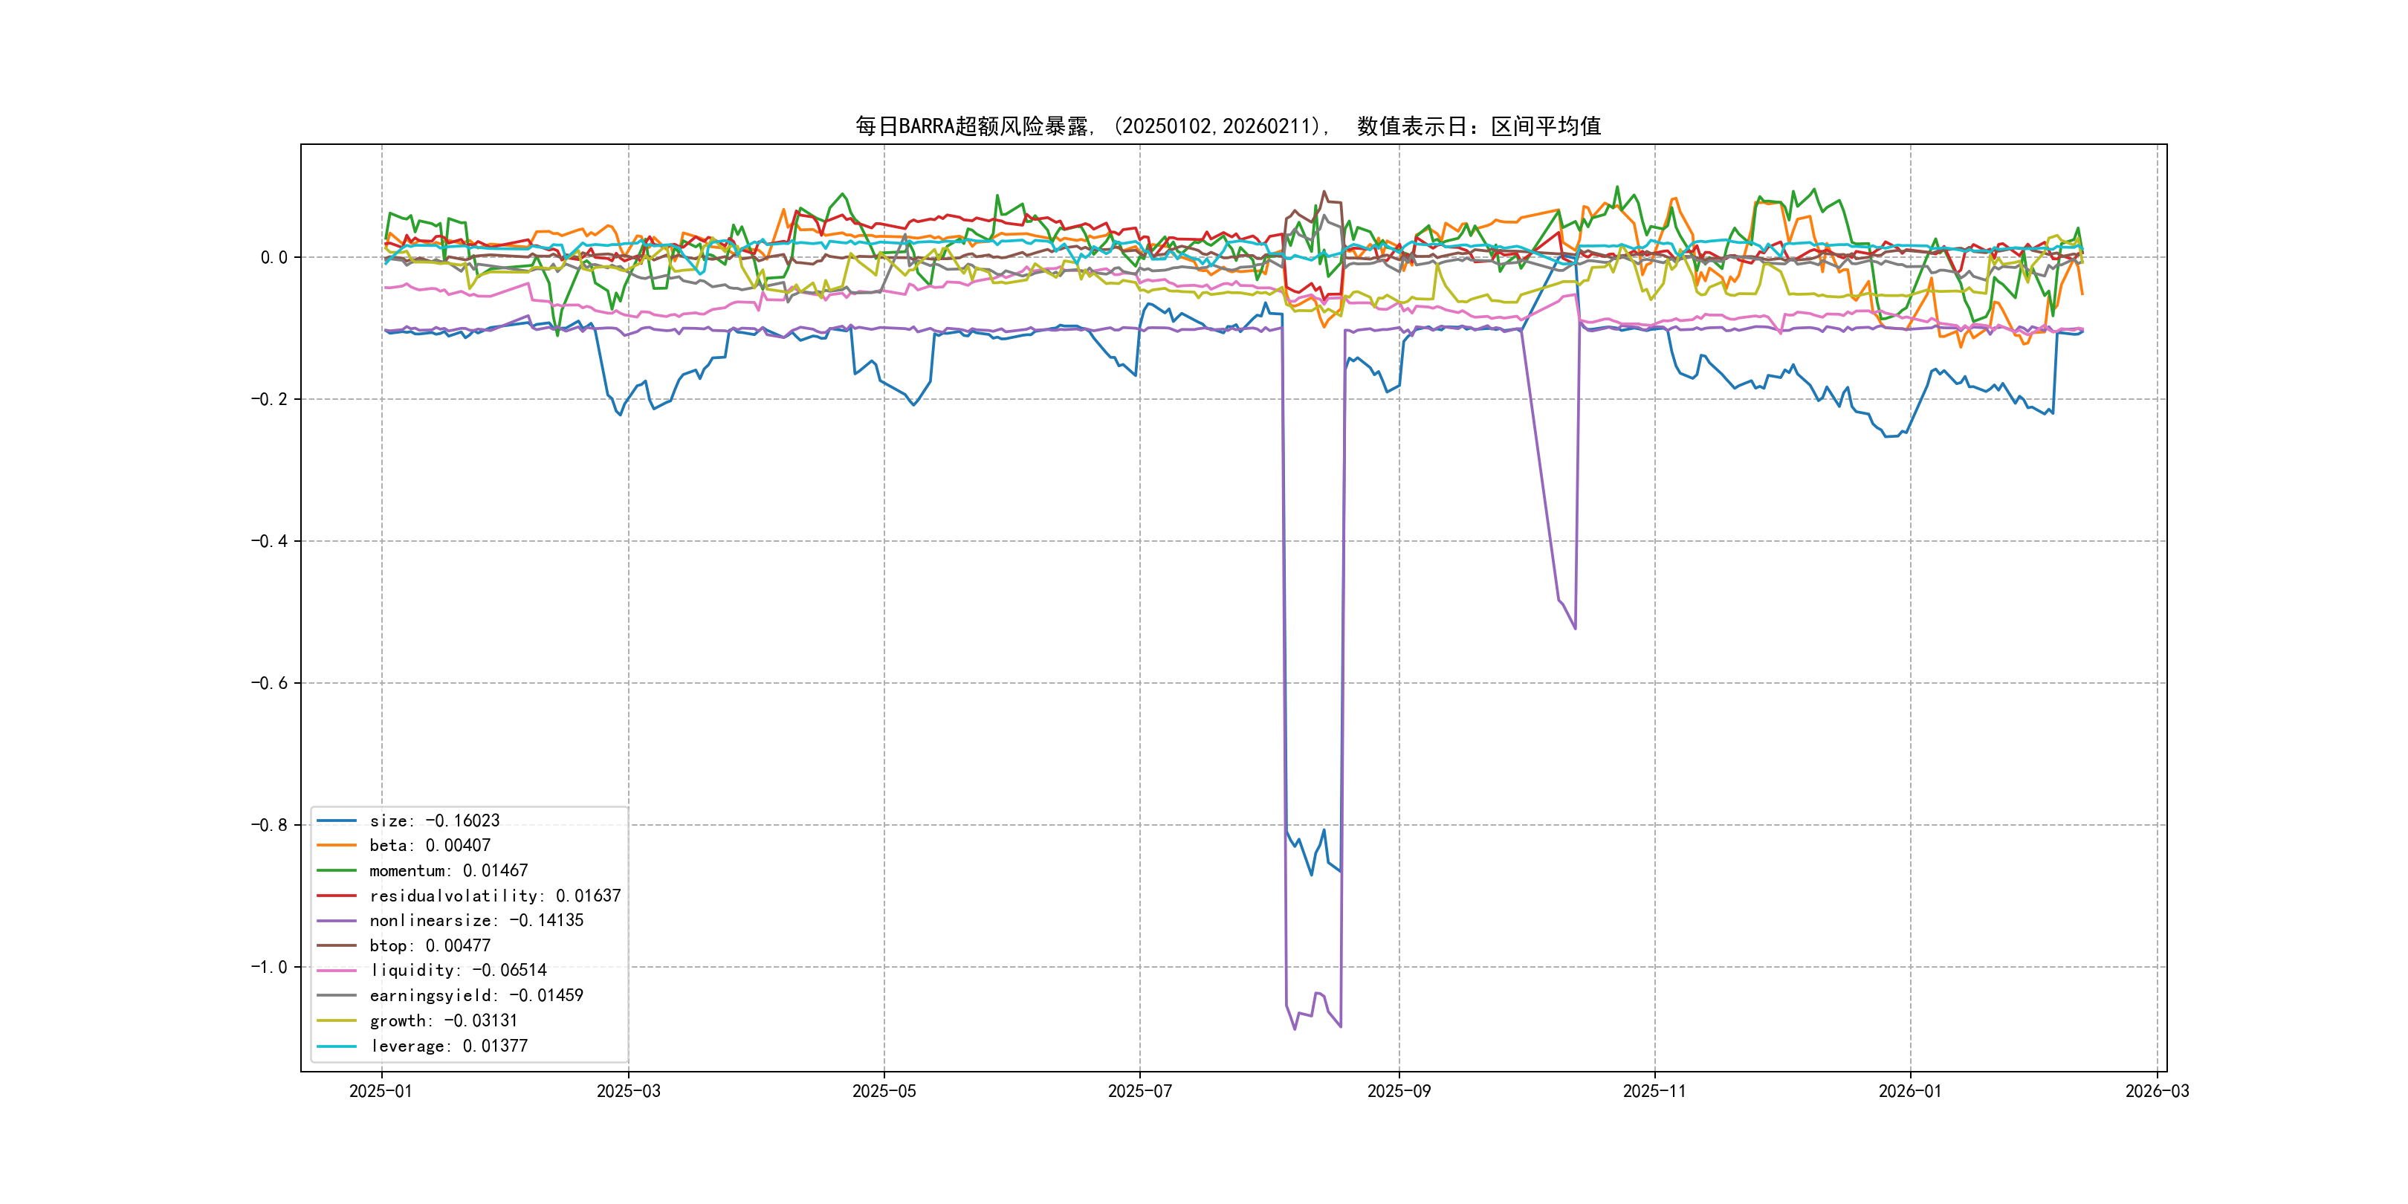Image resolution: width=2408 pixels, height=1204 pixels.
Task: Click the liquidity legend pink swatch
Action: (x=337, y=971)
